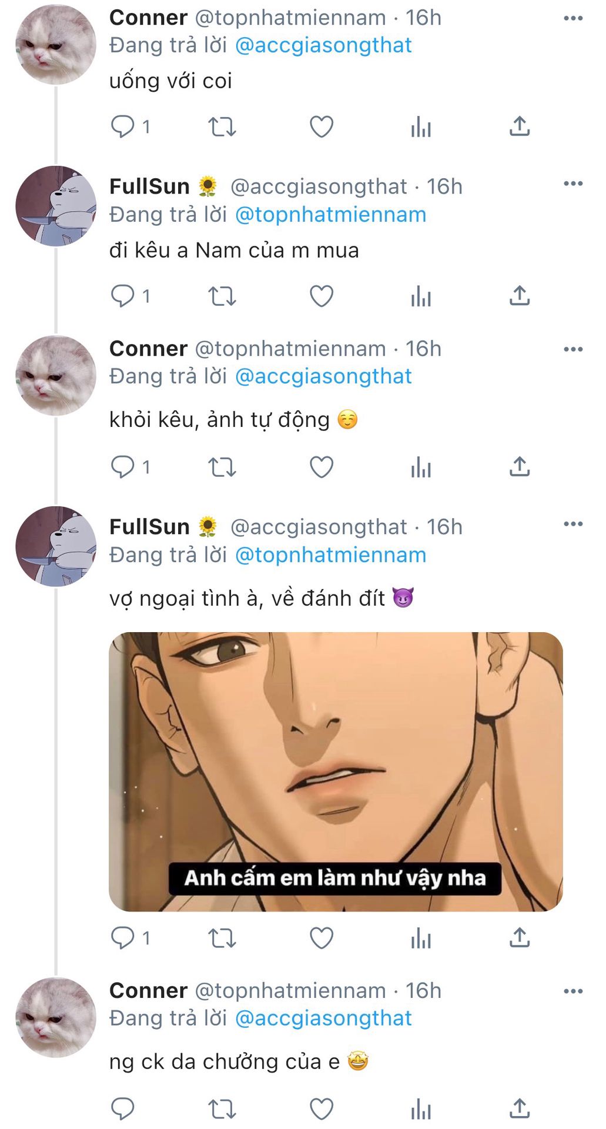This screenshot has width=606, height=1129.
Task: View analytics on "đi kêu a Nam" tweet
Action: [421, 296]
